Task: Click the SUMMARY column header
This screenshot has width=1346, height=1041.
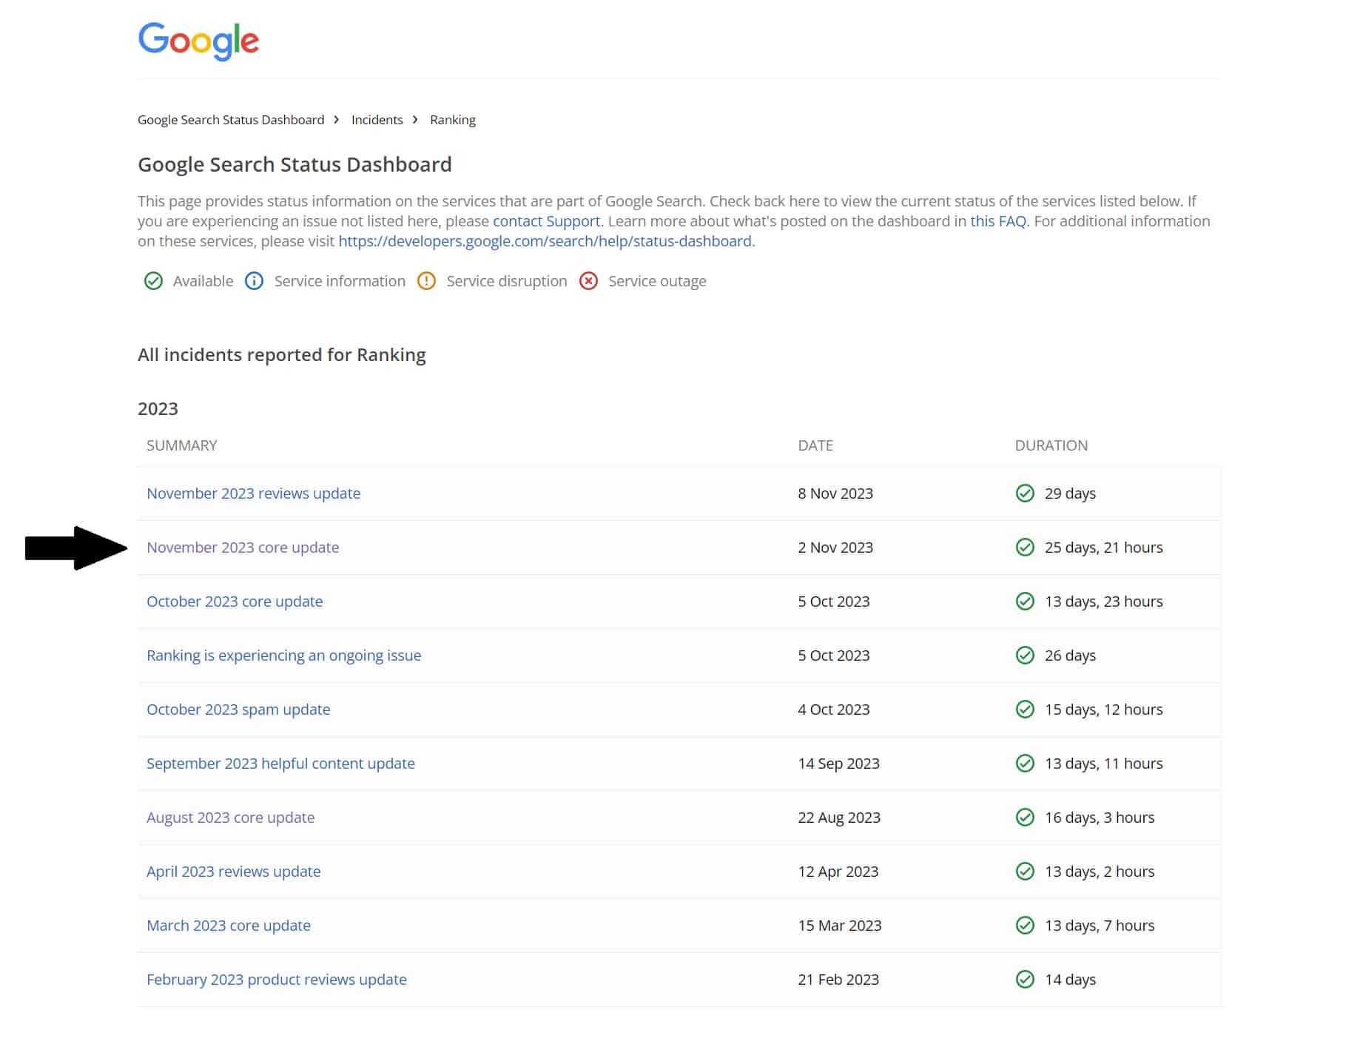Action: [182, 445]
